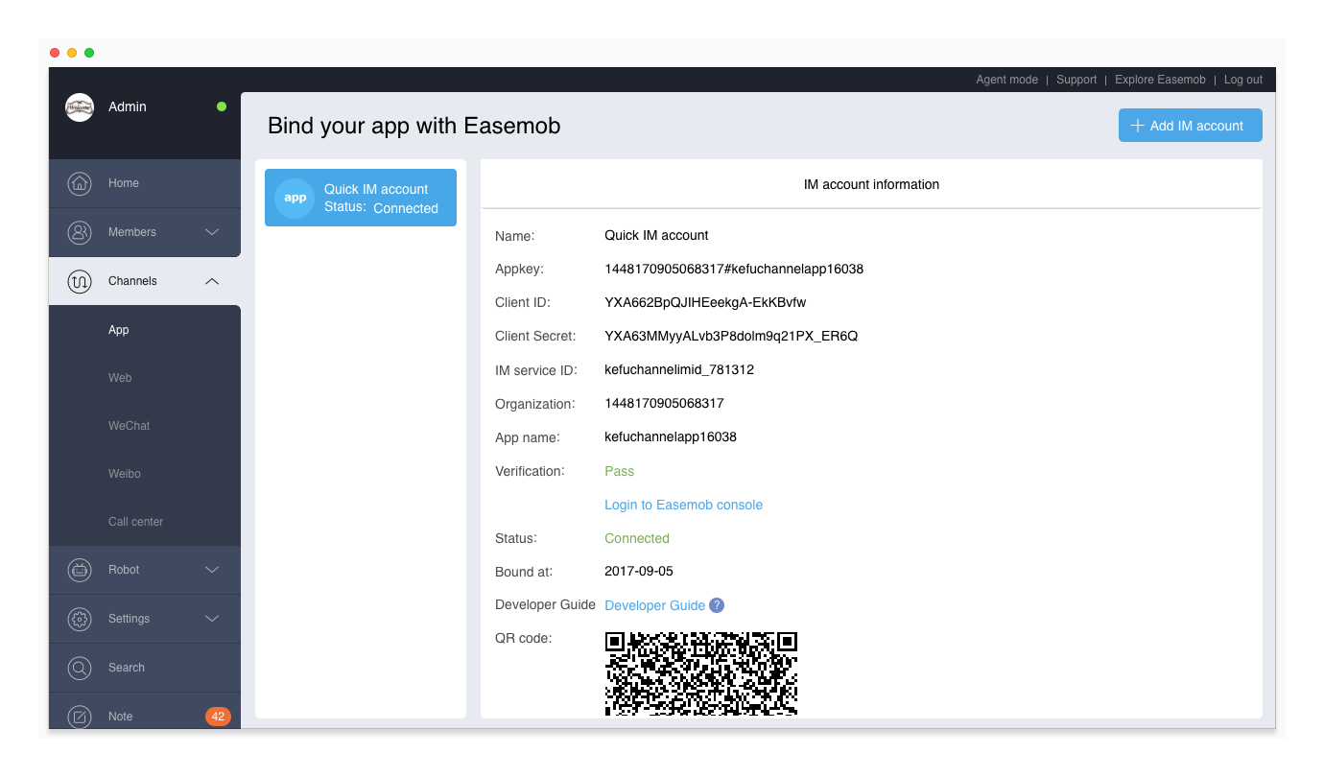Click the Note pencil icon
Screen dimensions: 1324x777
point(80,717)
